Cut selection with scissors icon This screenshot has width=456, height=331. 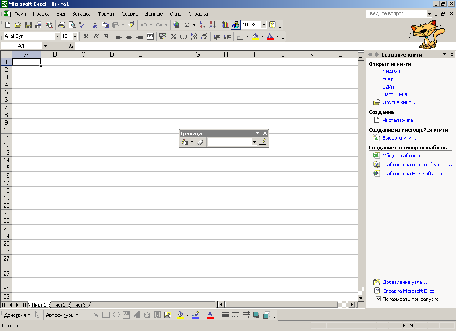click(x=95, y=25)
